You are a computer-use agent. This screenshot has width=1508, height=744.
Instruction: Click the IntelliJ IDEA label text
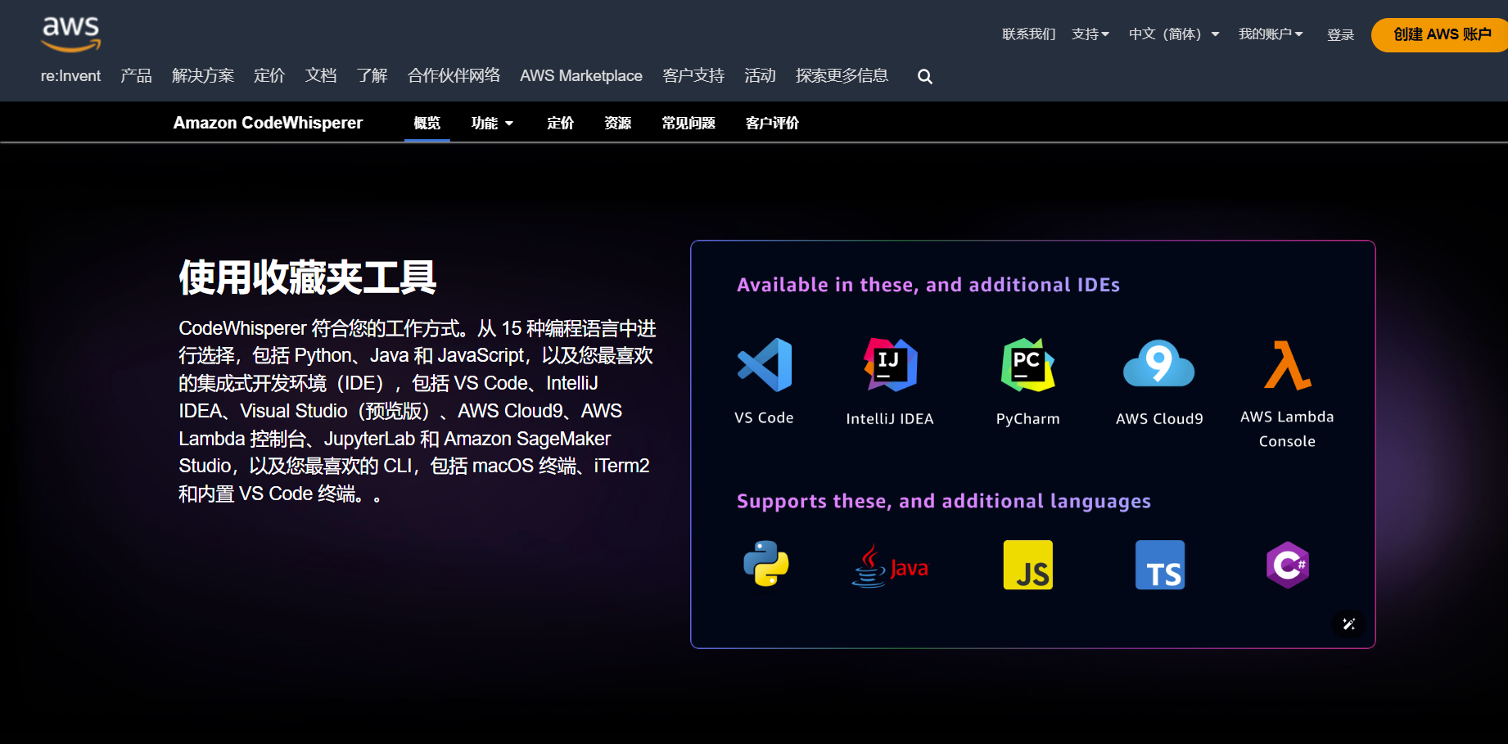tap(890, 418)
